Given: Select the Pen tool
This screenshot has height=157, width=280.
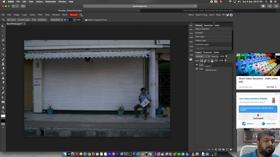Looking at the screenshot, I should coord(3,92).
